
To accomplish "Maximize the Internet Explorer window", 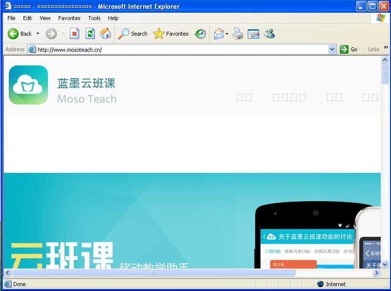I will 372,6.
